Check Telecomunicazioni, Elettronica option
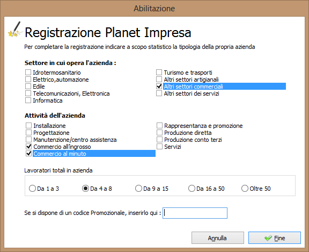This screenshot has width=309, height=252. click(28, 93)
